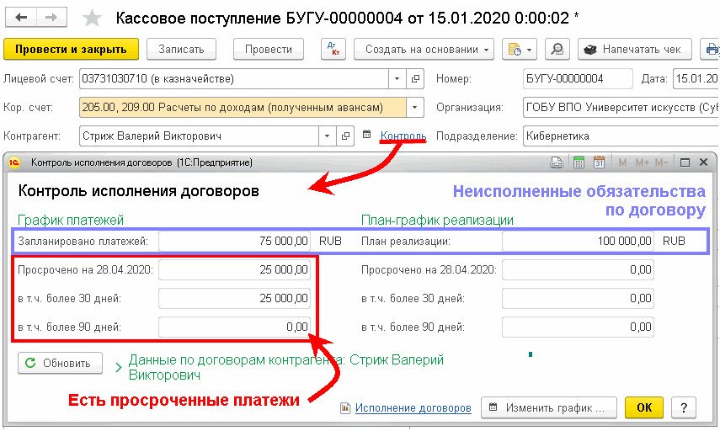Click the Контроль link

(403, 136)
